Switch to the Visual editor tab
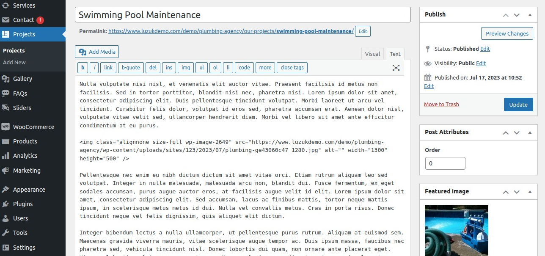Viewport: 545px width, 256px height. tap(372, 54)
